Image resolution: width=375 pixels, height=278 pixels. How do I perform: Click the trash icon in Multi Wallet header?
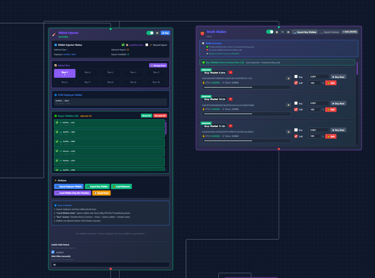[277, 32]
